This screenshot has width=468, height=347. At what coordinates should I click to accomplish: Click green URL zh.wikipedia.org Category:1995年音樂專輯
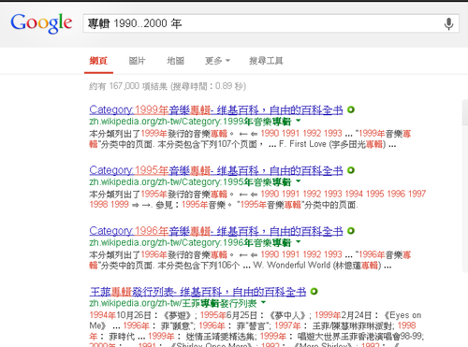pos(190,181)
